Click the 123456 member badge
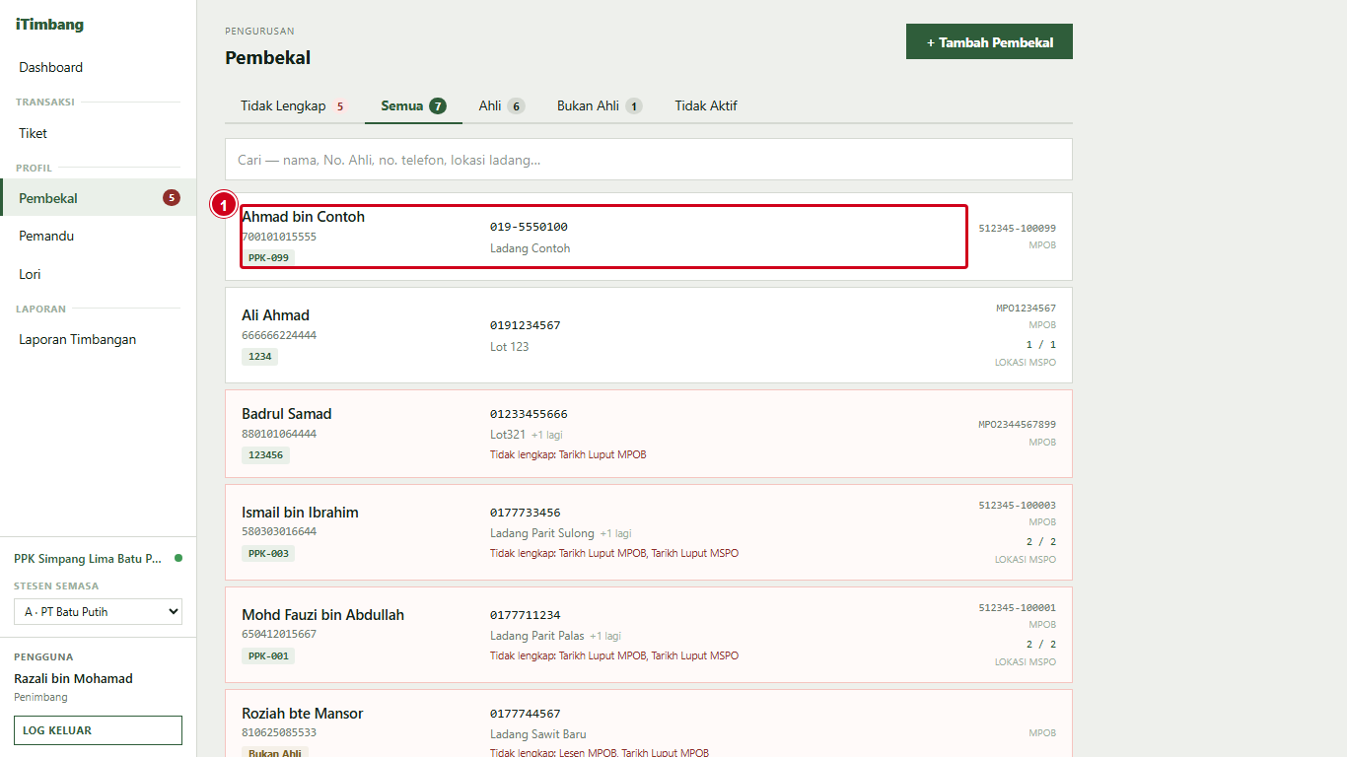 pos(265,455)
